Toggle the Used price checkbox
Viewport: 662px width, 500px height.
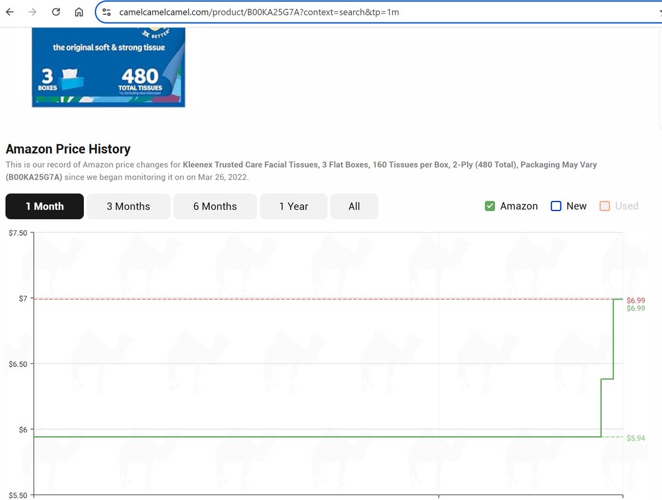(x=605, y=206)
